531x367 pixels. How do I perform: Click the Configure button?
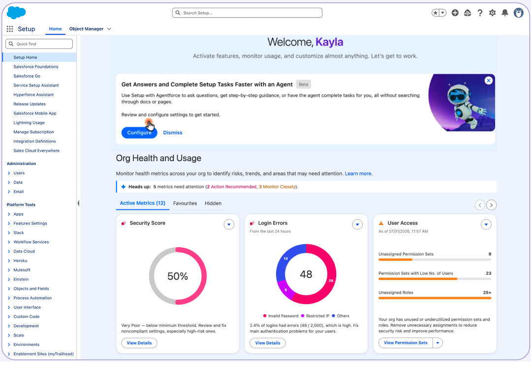tap(139, 133)
